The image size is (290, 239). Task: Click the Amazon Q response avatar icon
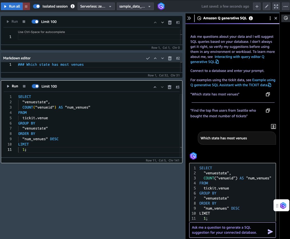193,156
